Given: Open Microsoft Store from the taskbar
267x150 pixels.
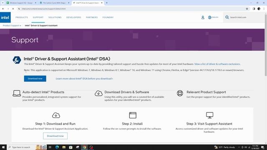Looking at the screenshot, I should coord(71,147).
